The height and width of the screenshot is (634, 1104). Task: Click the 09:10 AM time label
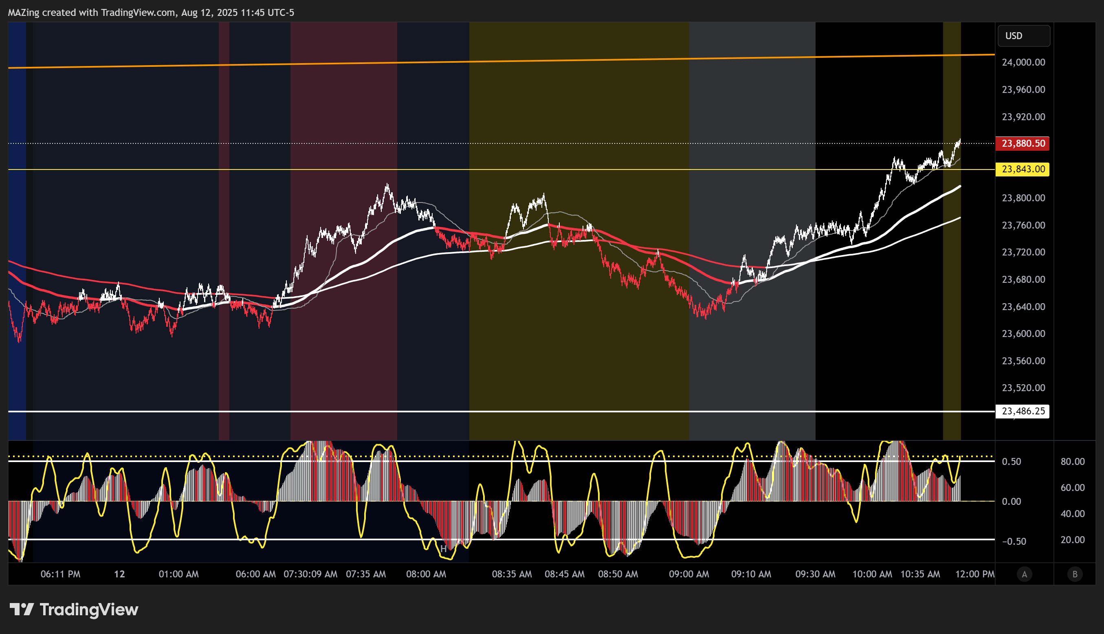(x=751, y=575)
